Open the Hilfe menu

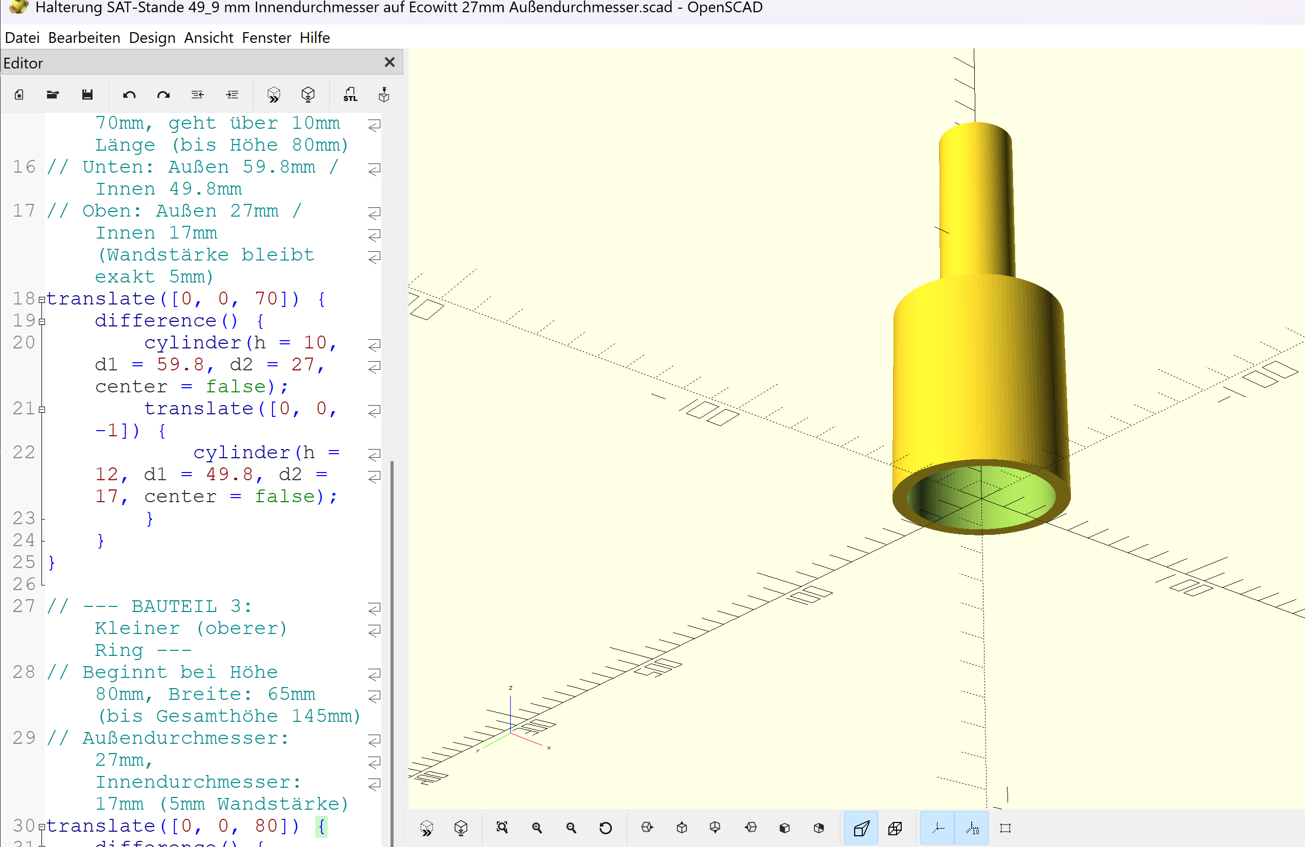[315, 37]
